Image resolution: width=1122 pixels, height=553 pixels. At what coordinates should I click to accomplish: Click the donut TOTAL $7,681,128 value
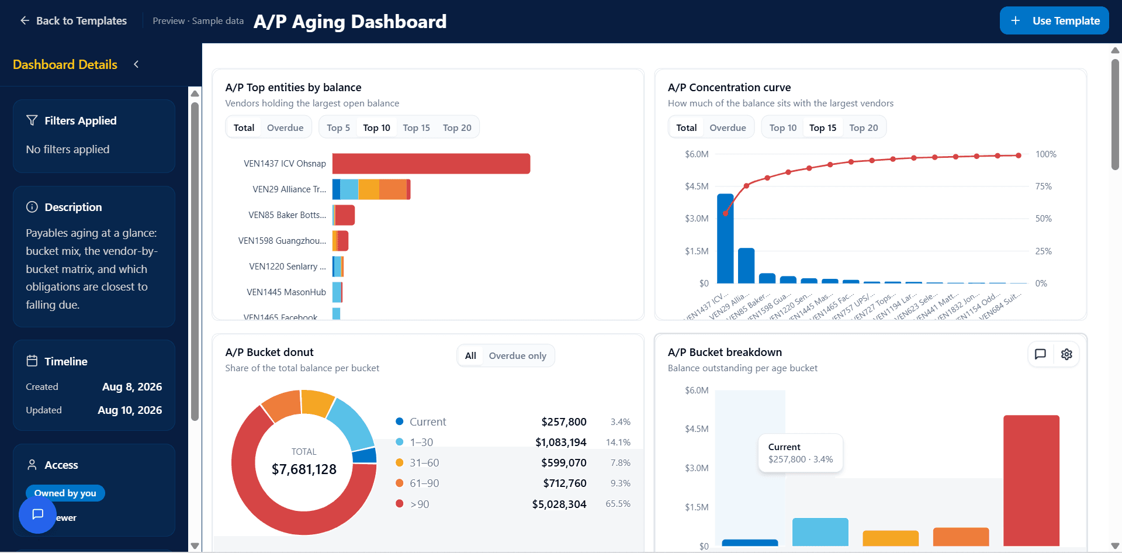[304, 469]
